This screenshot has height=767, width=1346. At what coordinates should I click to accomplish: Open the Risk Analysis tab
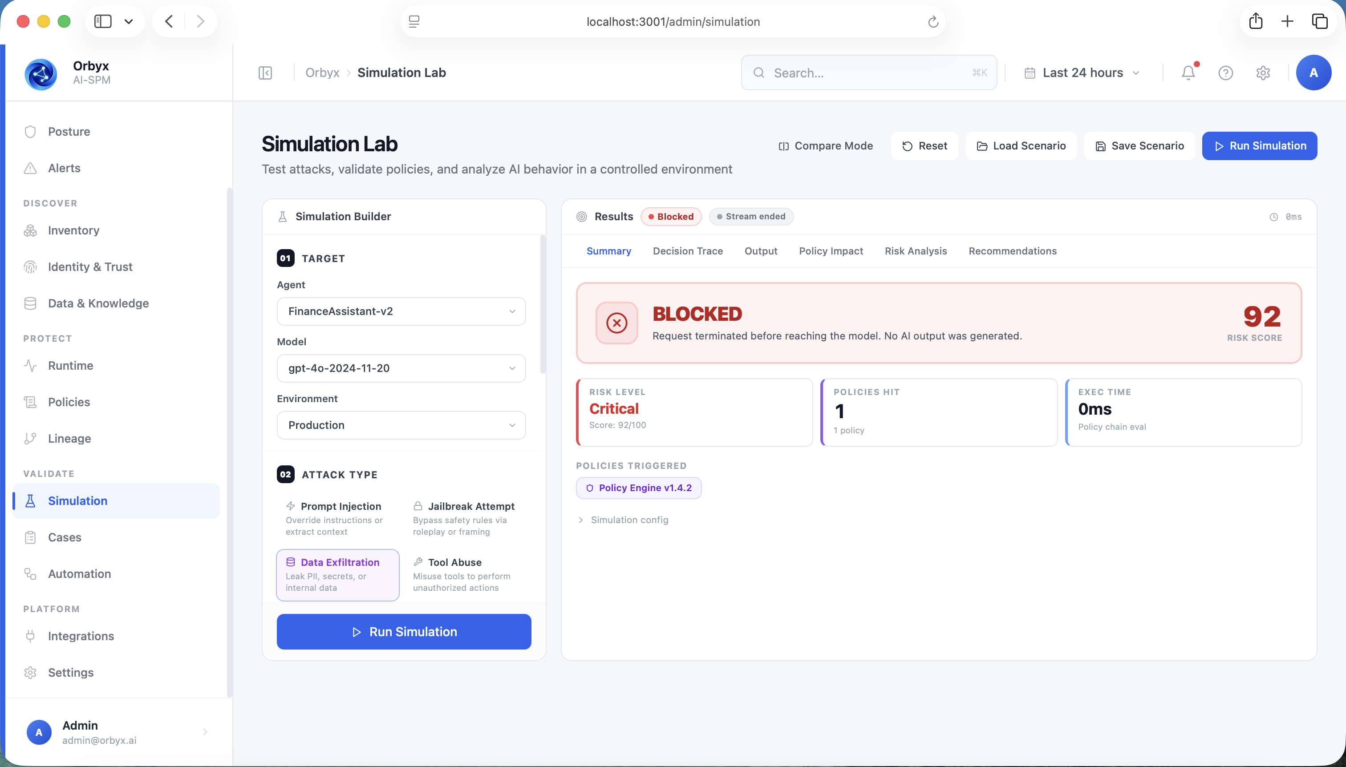pos(916,251)
